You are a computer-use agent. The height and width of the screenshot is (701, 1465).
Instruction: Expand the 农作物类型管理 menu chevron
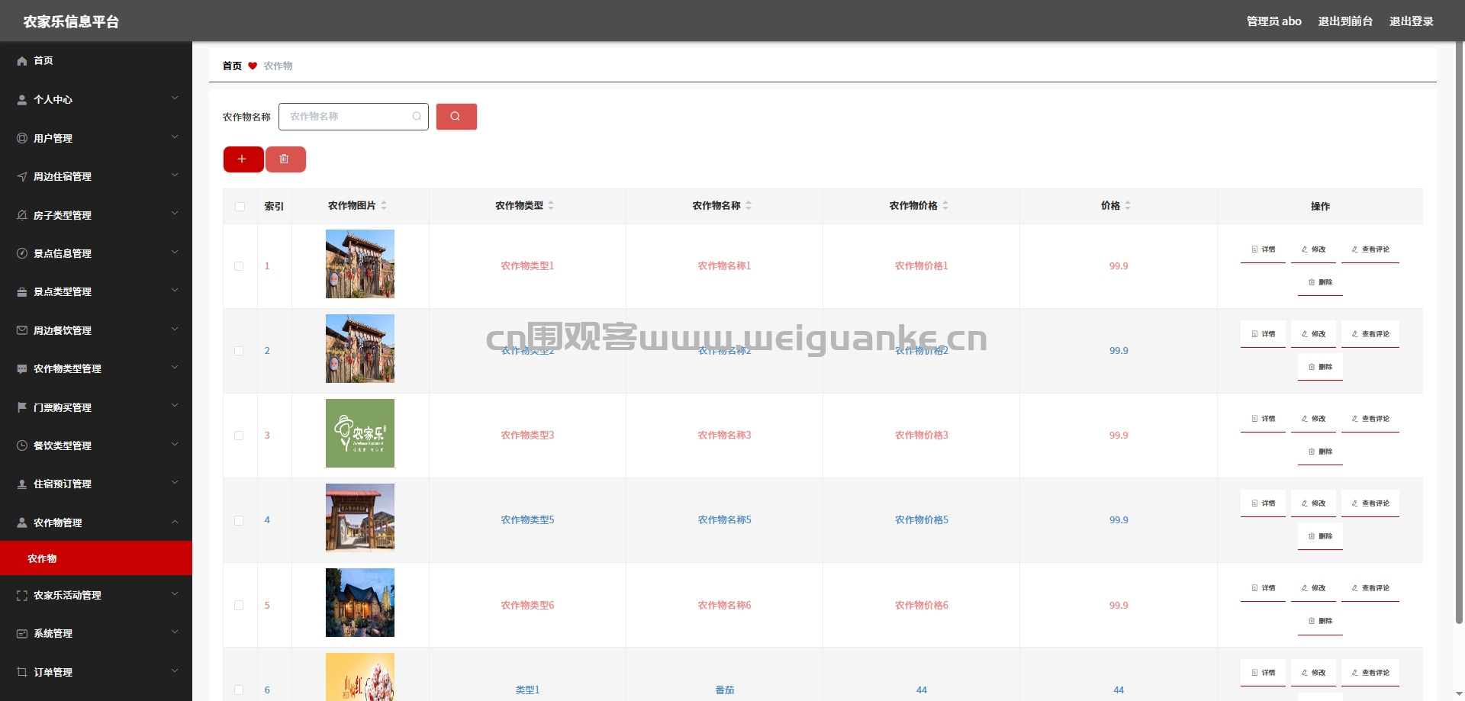coord(175,367)
